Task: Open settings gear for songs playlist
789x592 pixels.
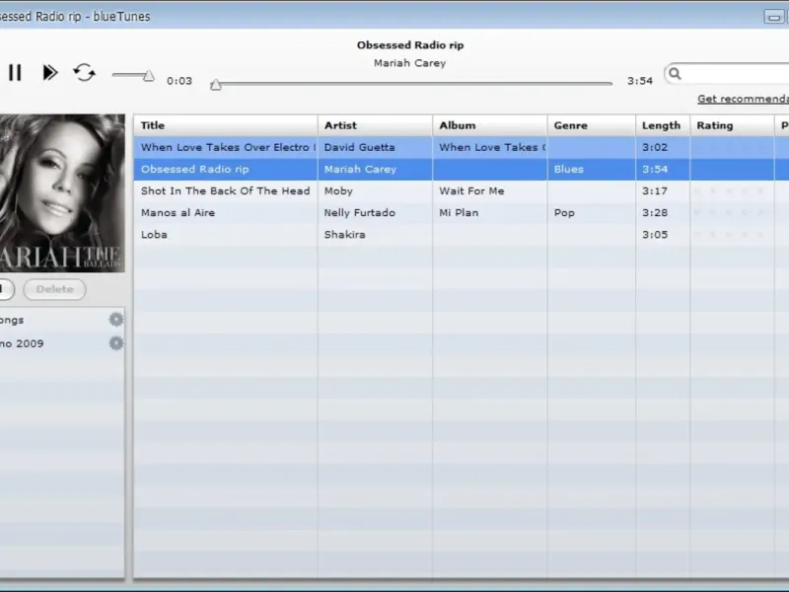Action: [x=116, y=320]
